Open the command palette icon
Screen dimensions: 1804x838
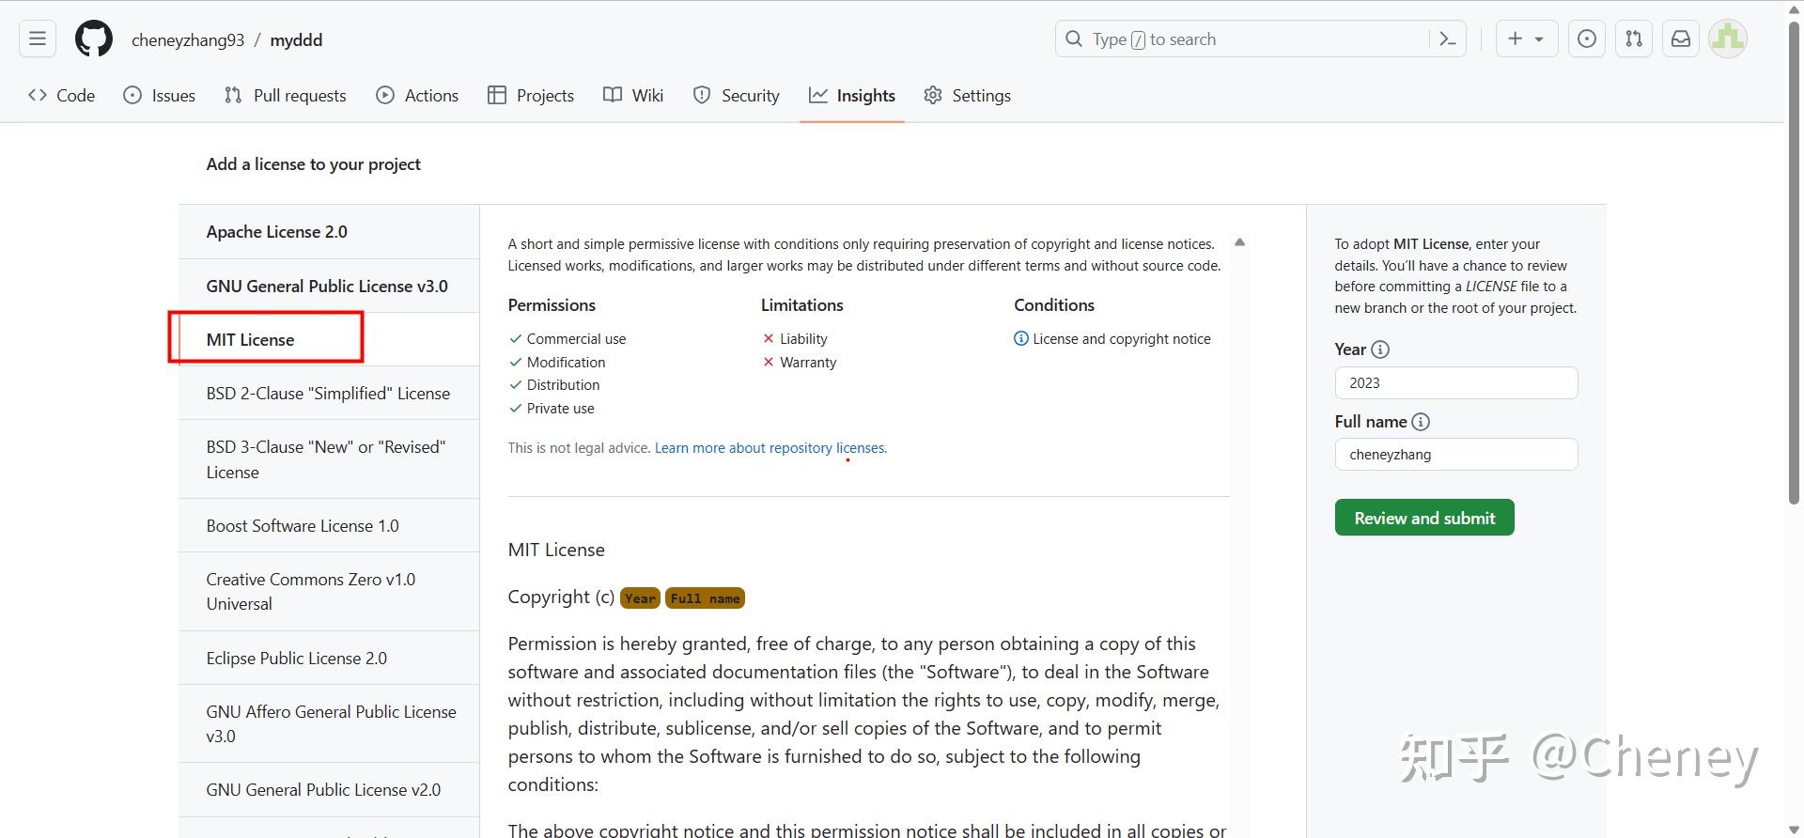tap(1448, 39)
